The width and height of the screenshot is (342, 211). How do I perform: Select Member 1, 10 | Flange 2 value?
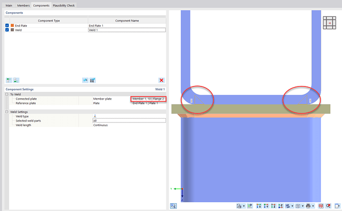pyautogui.click(x=149, y=99)
